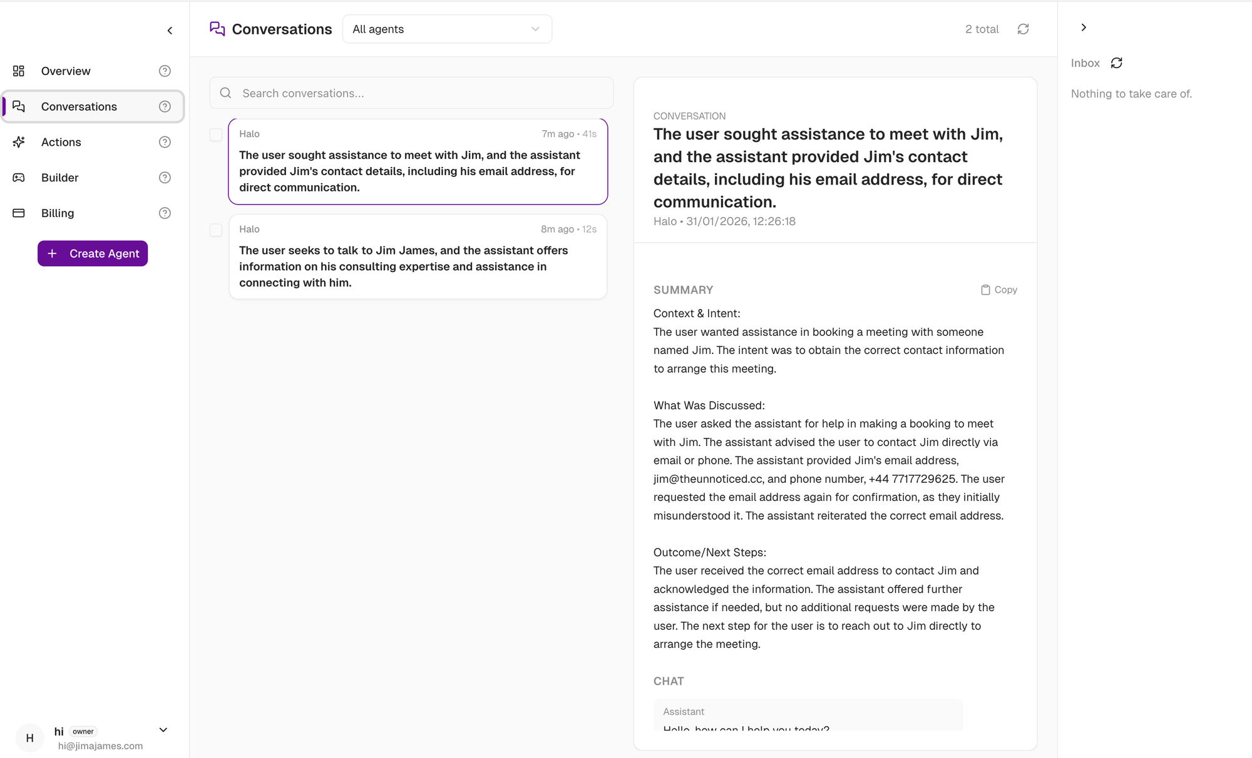Tick checkbox for the 8m ago conversation
The width and height of the screenshot is (1252, 758).
[x=216, y=230]
